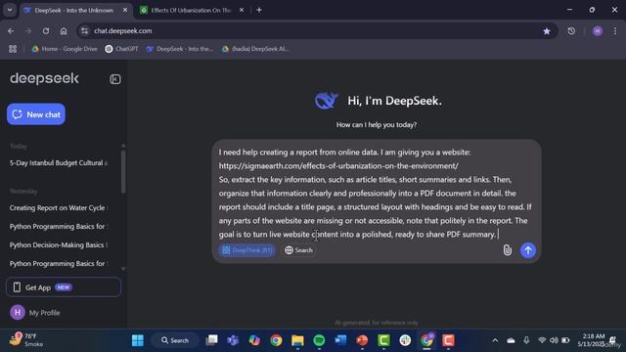This screenshot has width=626, height=352.
Task: Open a new browser tab
Action: pos(259,11)
